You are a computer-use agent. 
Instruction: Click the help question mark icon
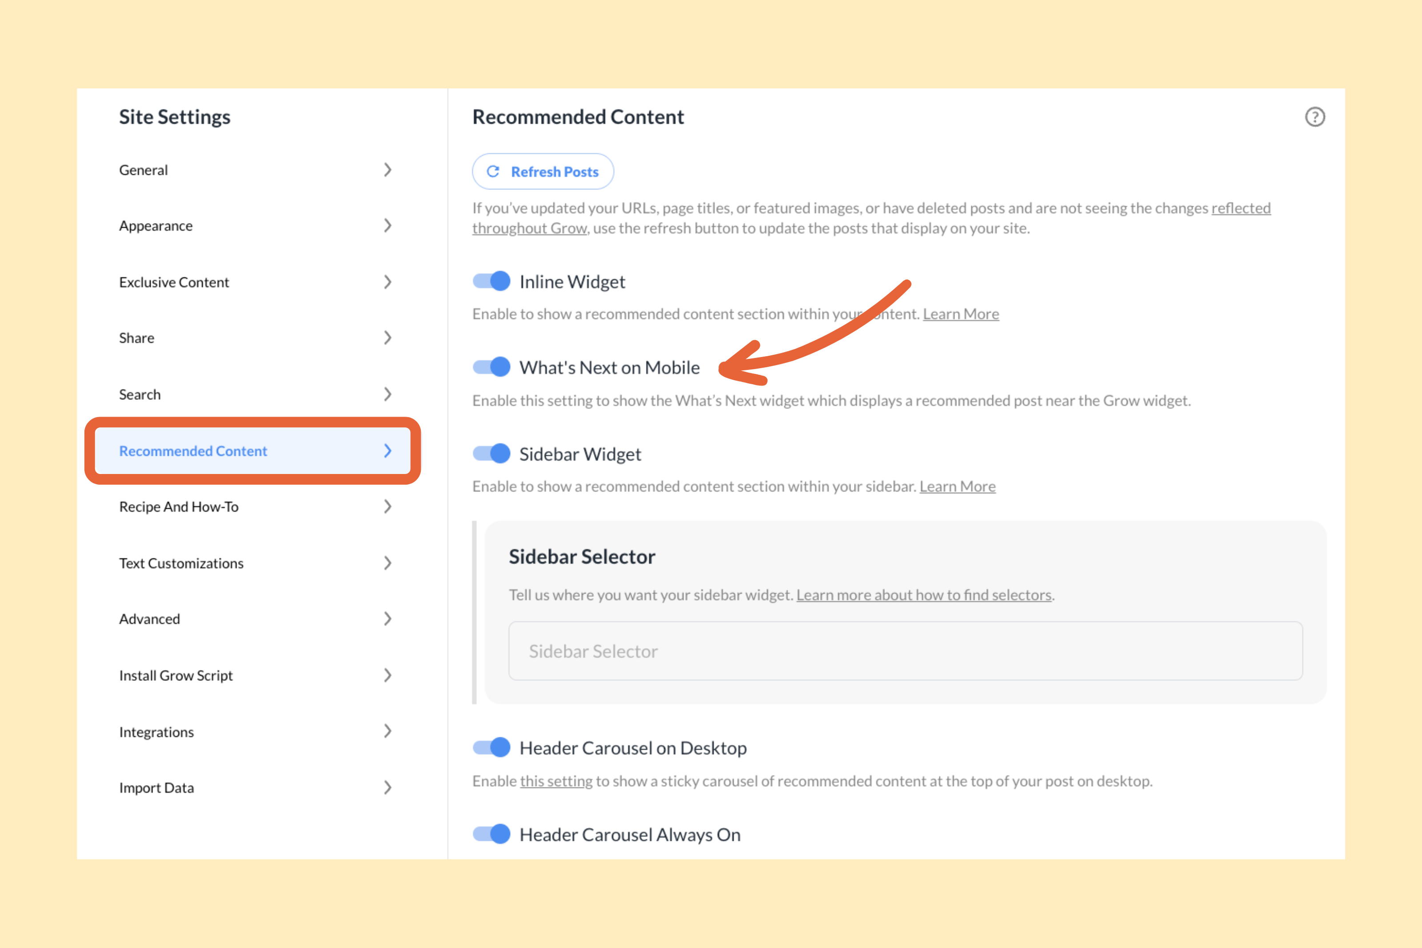tap(1314, 116)
